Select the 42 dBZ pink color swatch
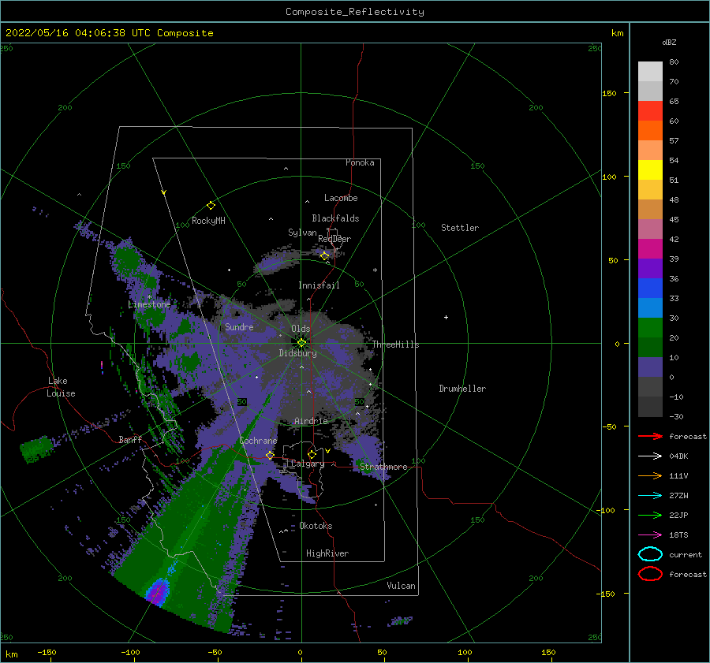Image resolution: width=710 pixels, height=663 pixels. point(650,229)
